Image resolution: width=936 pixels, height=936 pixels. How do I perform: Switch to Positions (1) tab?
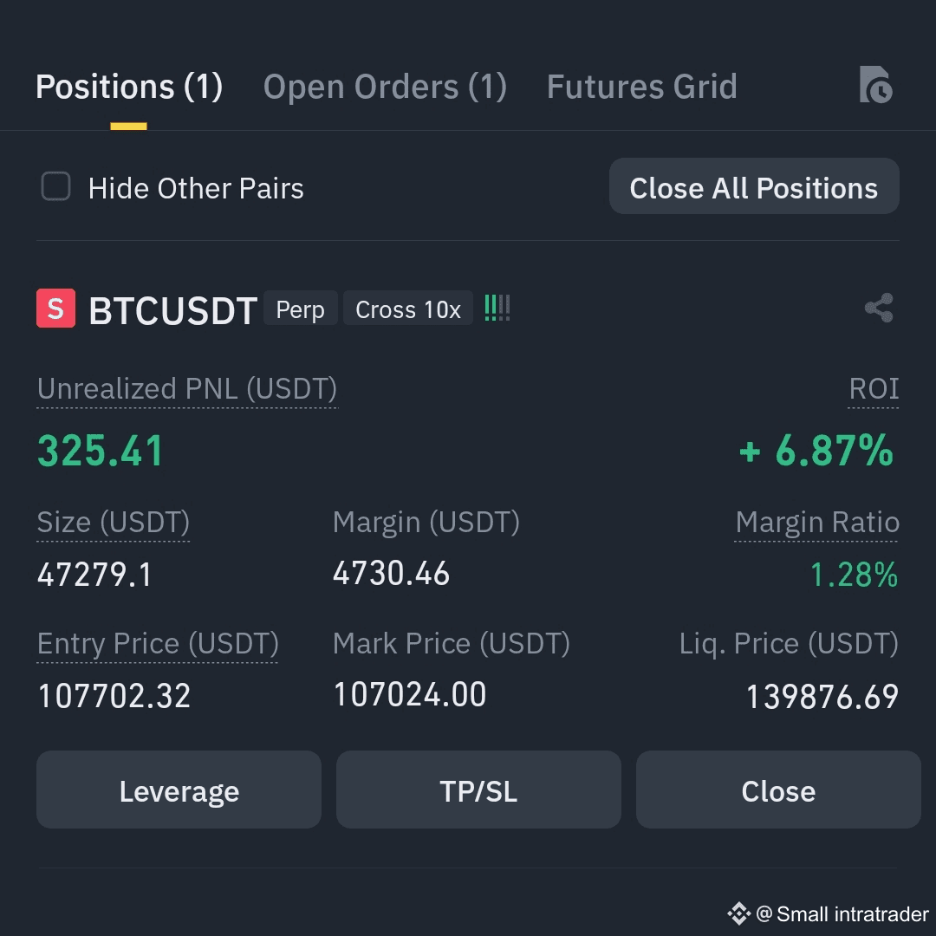tap(129, 87)
